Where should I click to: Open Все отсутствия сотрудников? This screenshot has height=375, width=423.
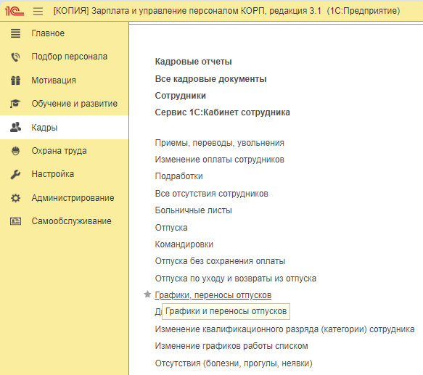click(x=212, y=194)
